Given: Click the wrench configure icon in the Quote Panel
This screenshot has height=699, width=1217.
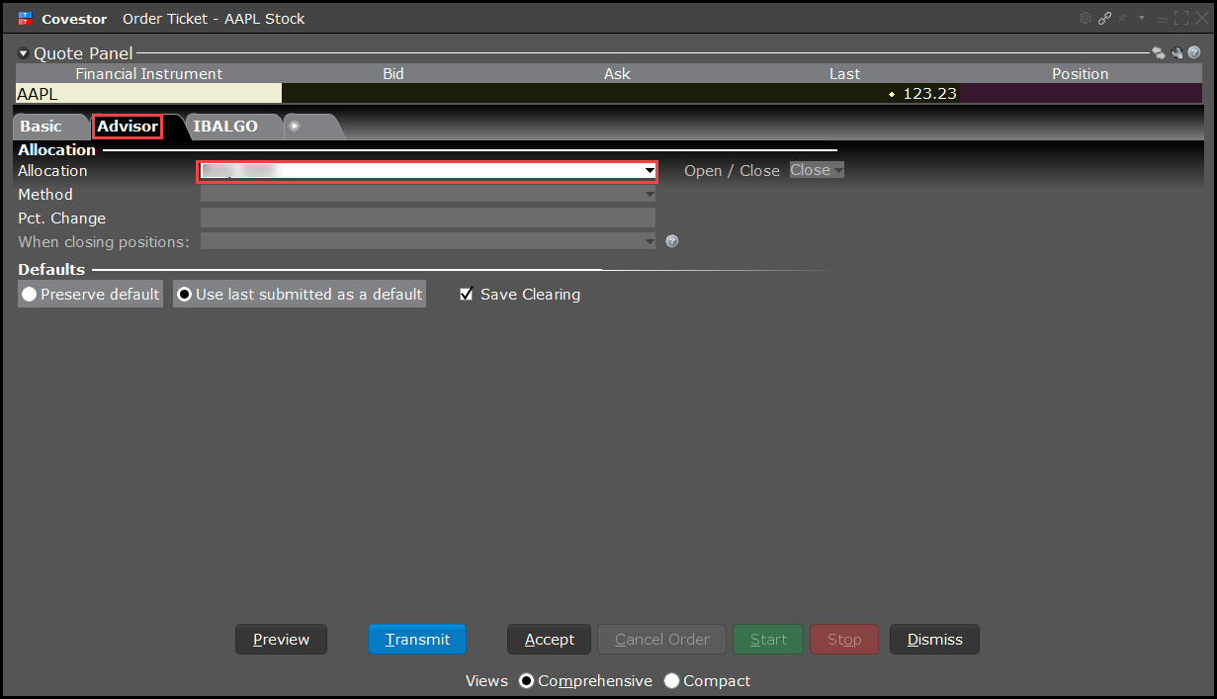Looking at the screenshot, I should point(1176,52).
